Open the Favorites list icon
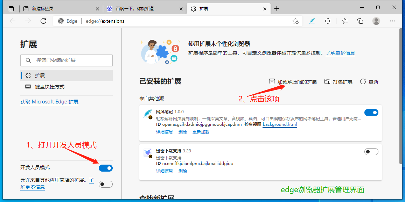405x202 pixels. (x=345, y=21)
